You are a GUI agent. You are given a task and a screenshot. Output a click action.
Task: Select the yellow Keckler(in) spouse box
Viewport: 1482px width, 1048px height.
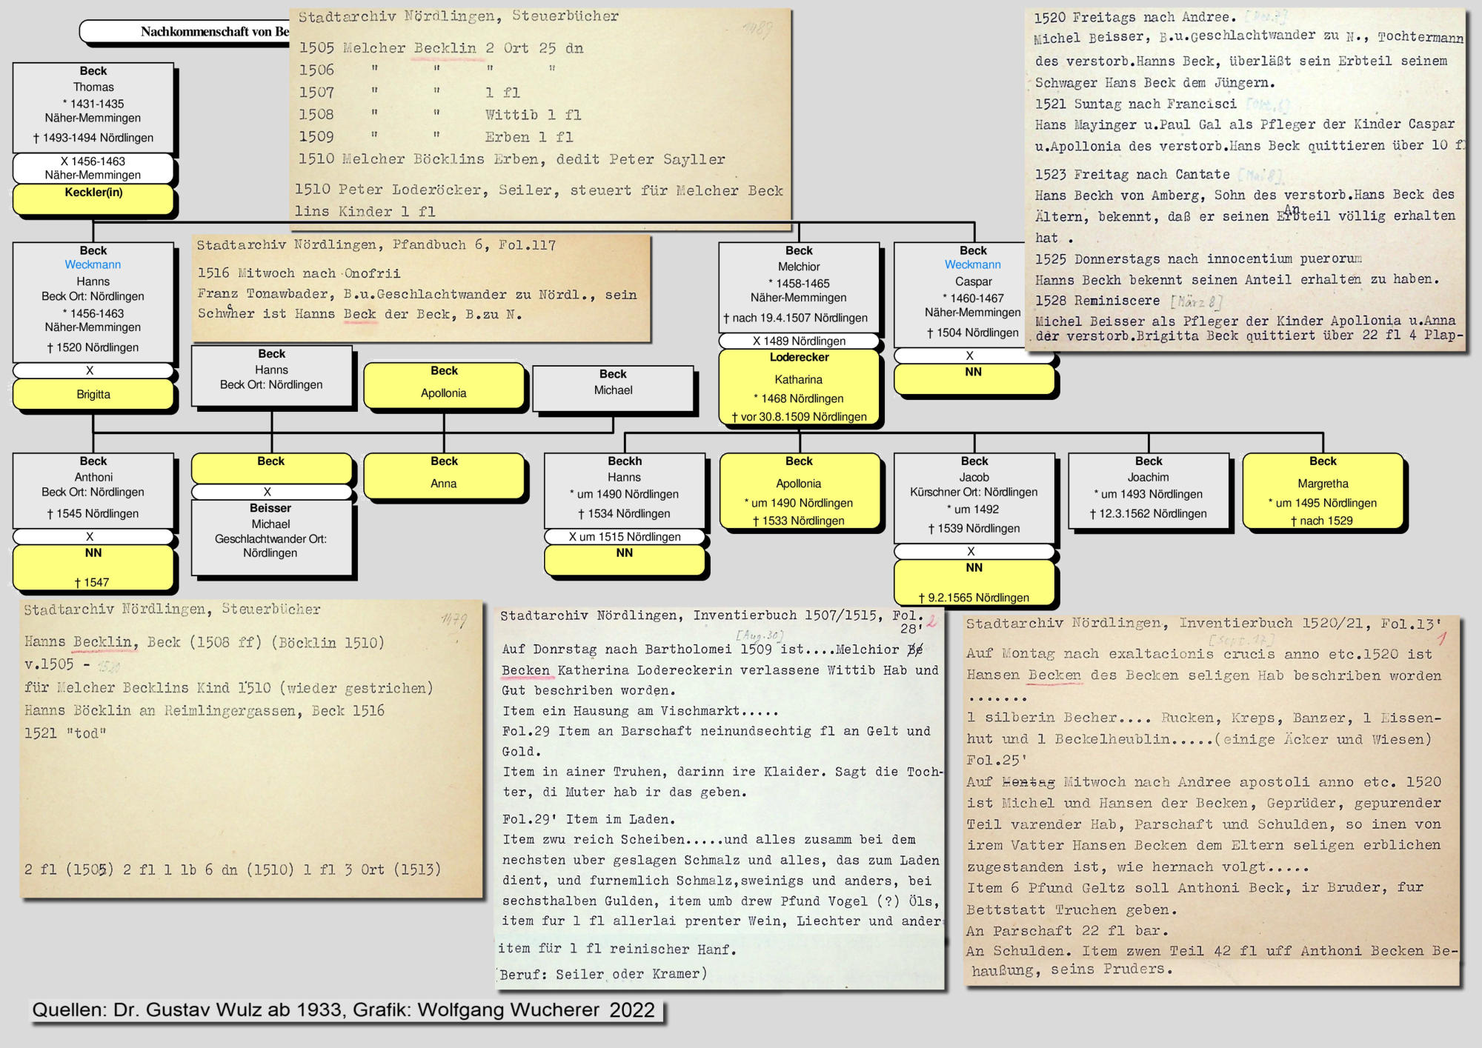(x=93, y=198)
